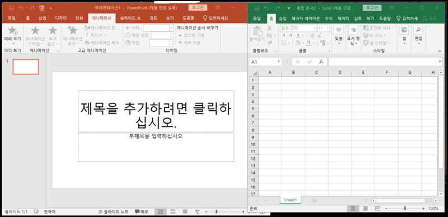Image resolution: width=448 pixels, height=217 pixels.
Task: Switch PowerPoint to normal view
Action: coord(161,211)
